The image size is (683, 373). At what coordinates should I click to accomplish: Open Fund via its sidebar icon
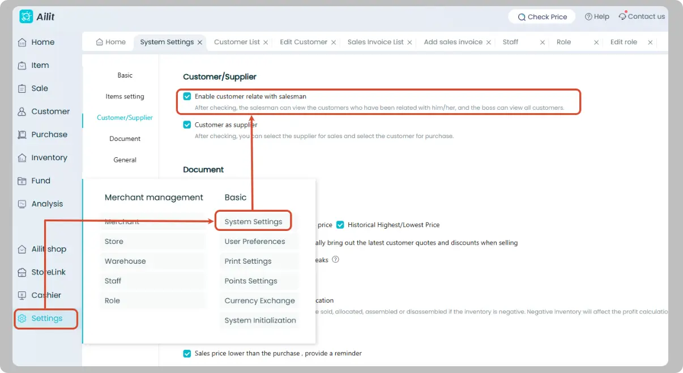pyautogui.click(x=22, y=181)
